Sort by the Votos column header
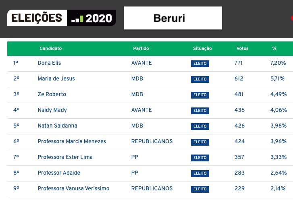Image resolution: width=293 pixels, height=200 pixels. click(x=242, y=48)
